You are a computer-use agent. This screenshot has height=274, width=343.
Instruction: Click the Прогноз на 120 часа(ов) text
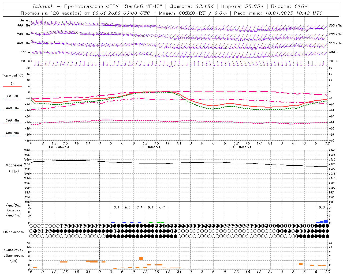point(51,13)
